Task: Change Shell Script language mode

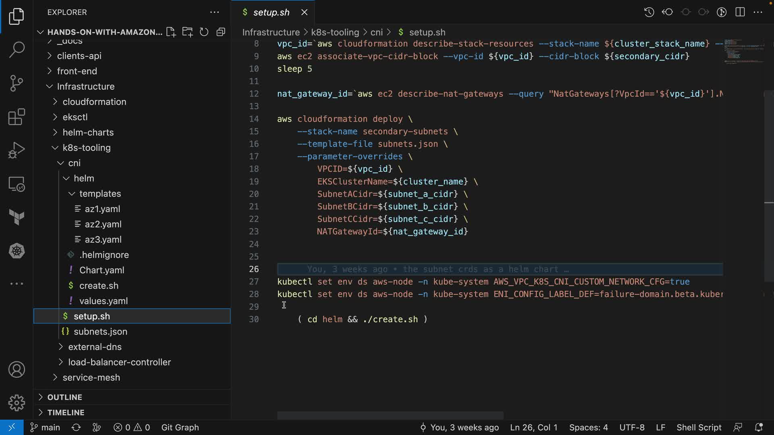Action: point(699,427)
